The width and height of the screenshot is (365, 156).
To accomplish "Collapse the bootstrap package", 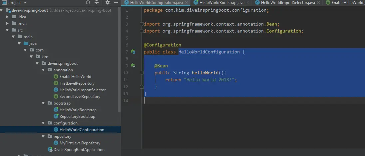I will [x=43, y=103].
